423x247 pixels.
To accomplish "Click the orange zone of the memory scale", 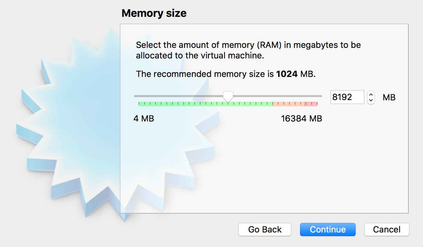I will click(x=289, y=104).
